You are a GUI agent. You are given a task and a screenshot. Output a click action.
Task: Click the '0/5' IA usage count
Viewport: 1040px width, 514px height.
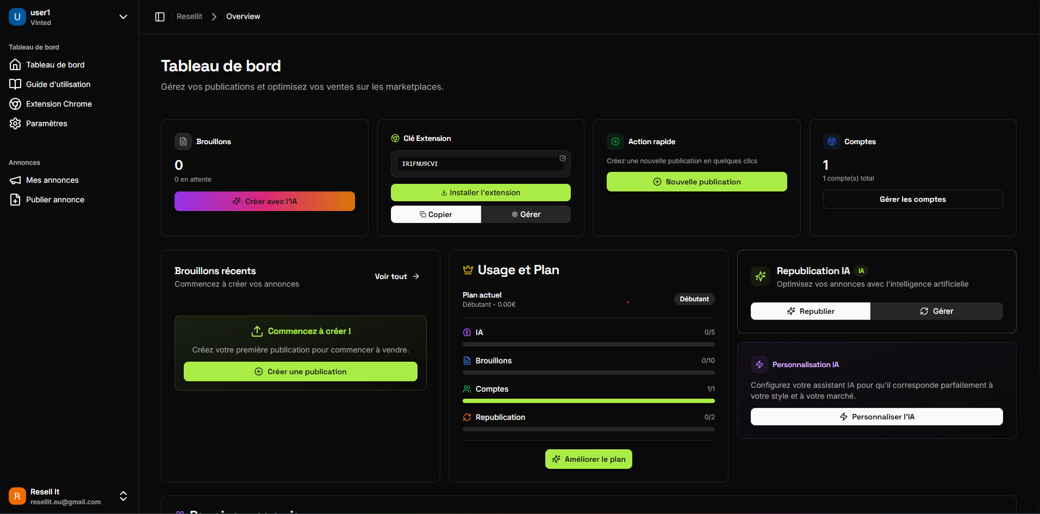(x=709, y=332)
